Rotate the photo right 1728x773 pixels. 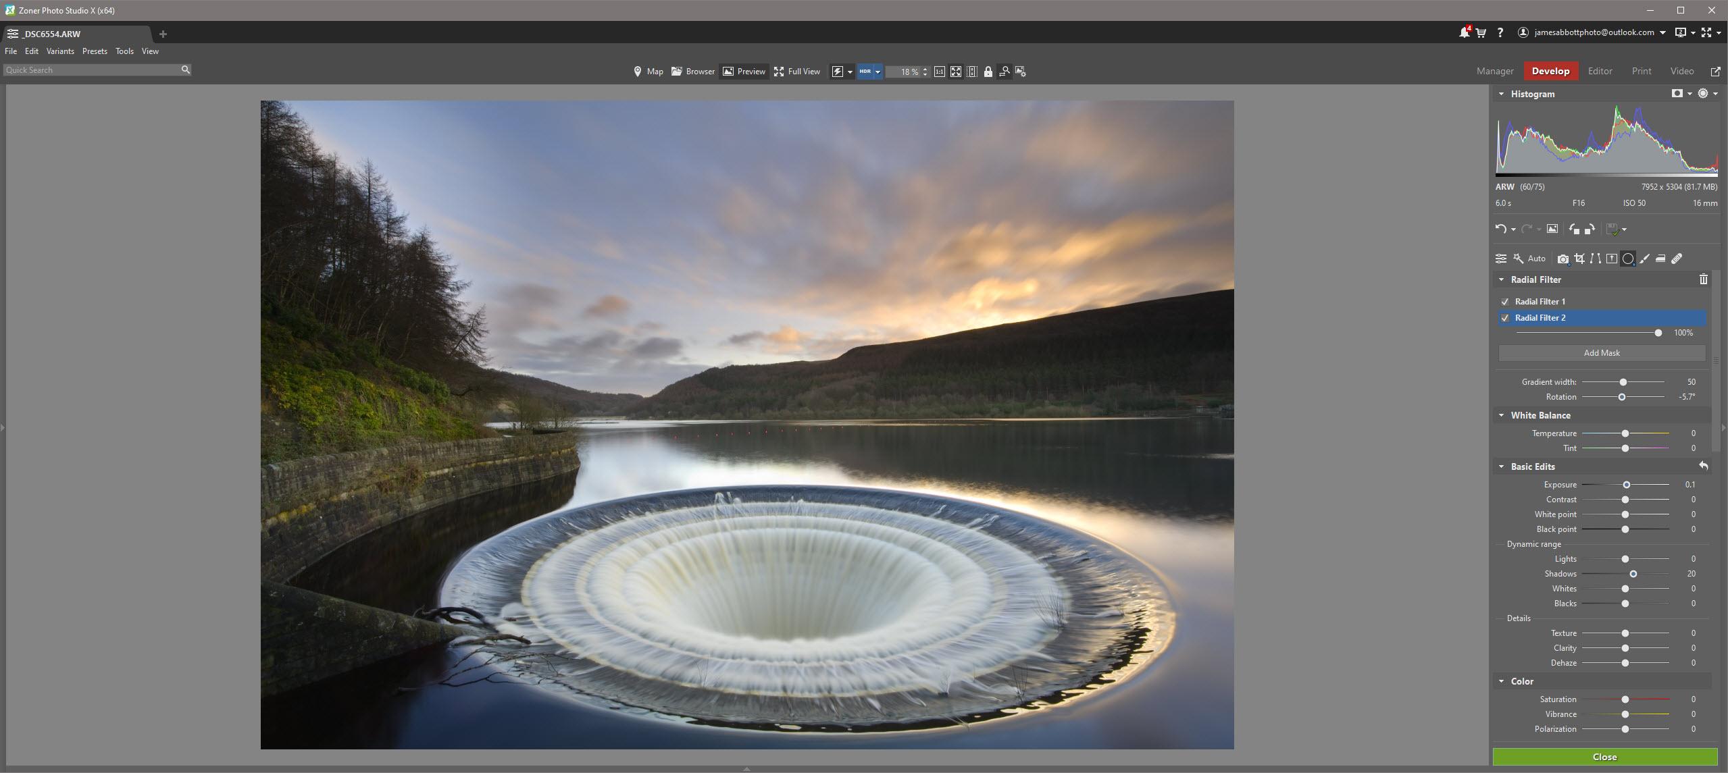click(x=1590, y=229)
